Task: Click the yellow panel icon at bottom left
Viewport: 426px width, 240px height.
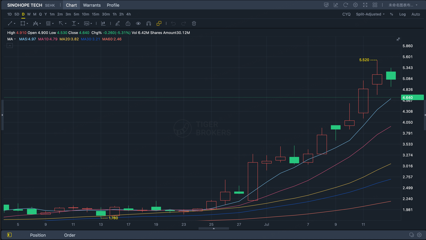Action: pos(9,235)
